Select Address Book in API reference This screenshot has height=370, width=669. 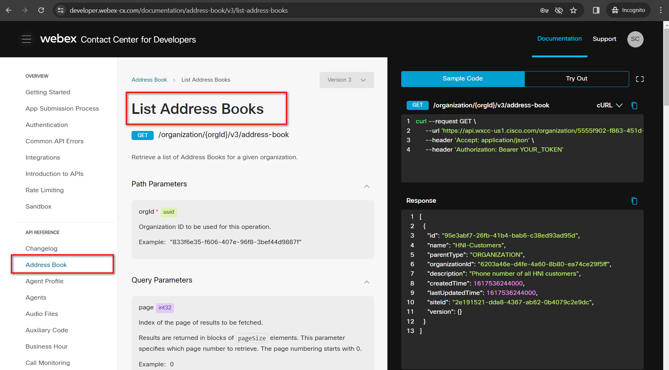(46, 265)
